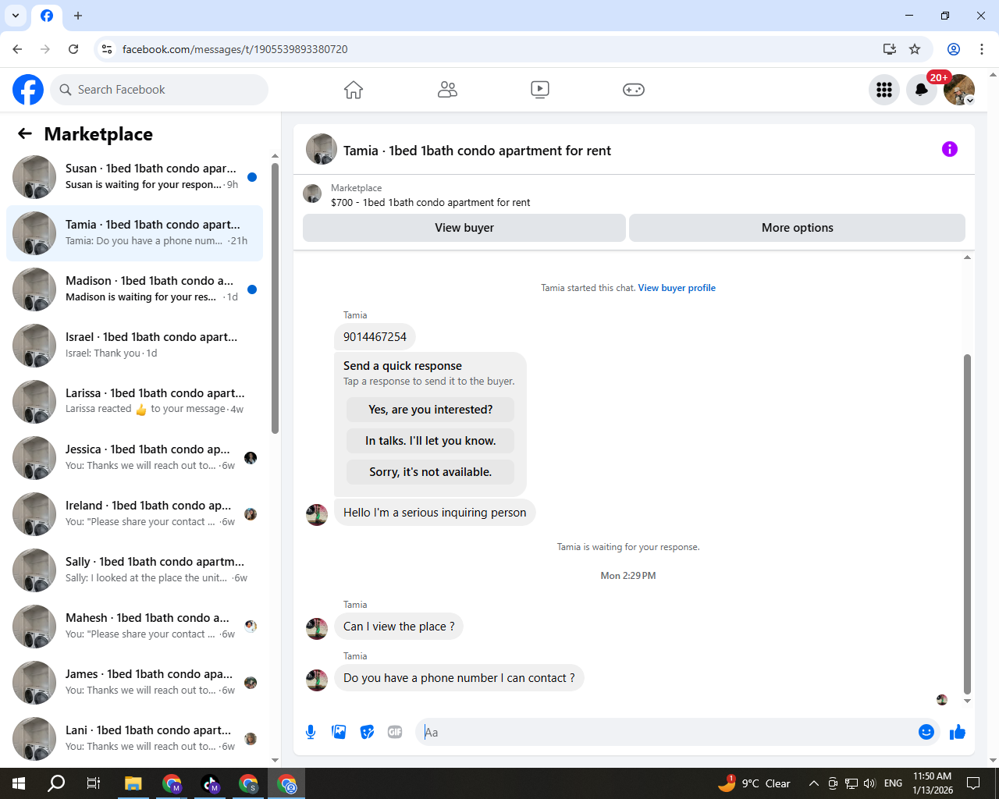Click the back arrow beside Marketplace
The height and width of the screenshot is (799, 999).
(25, 133)
